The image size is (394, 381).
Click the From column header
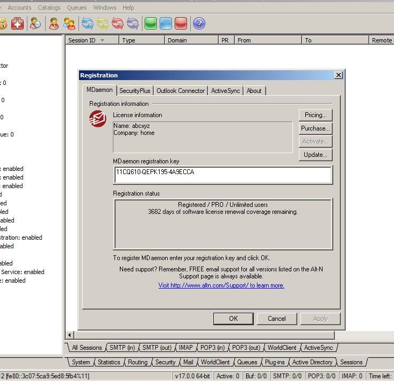pyautogui.click(x=268, y=40)
